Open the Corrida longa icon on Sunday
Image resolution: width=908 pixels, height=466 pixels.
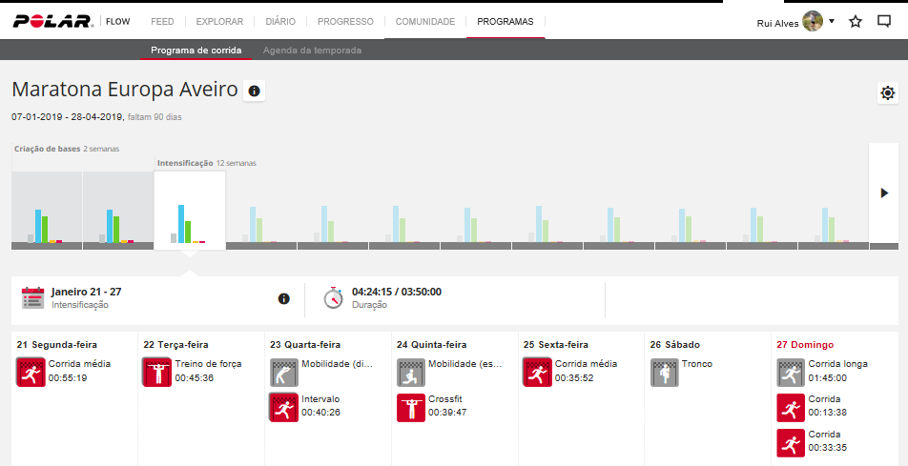(791, 372)
